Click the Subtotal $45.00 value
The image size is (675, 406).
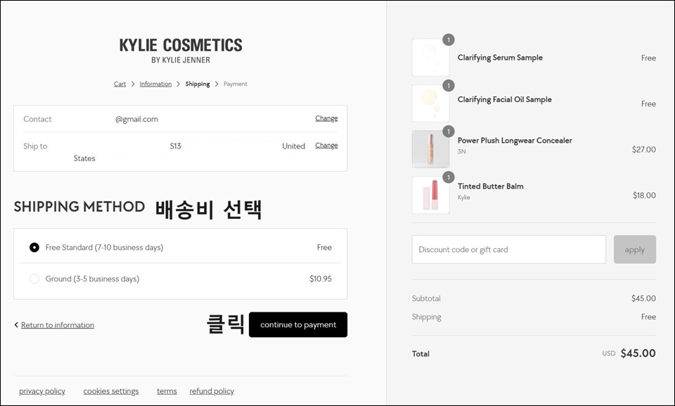(643, 298)
